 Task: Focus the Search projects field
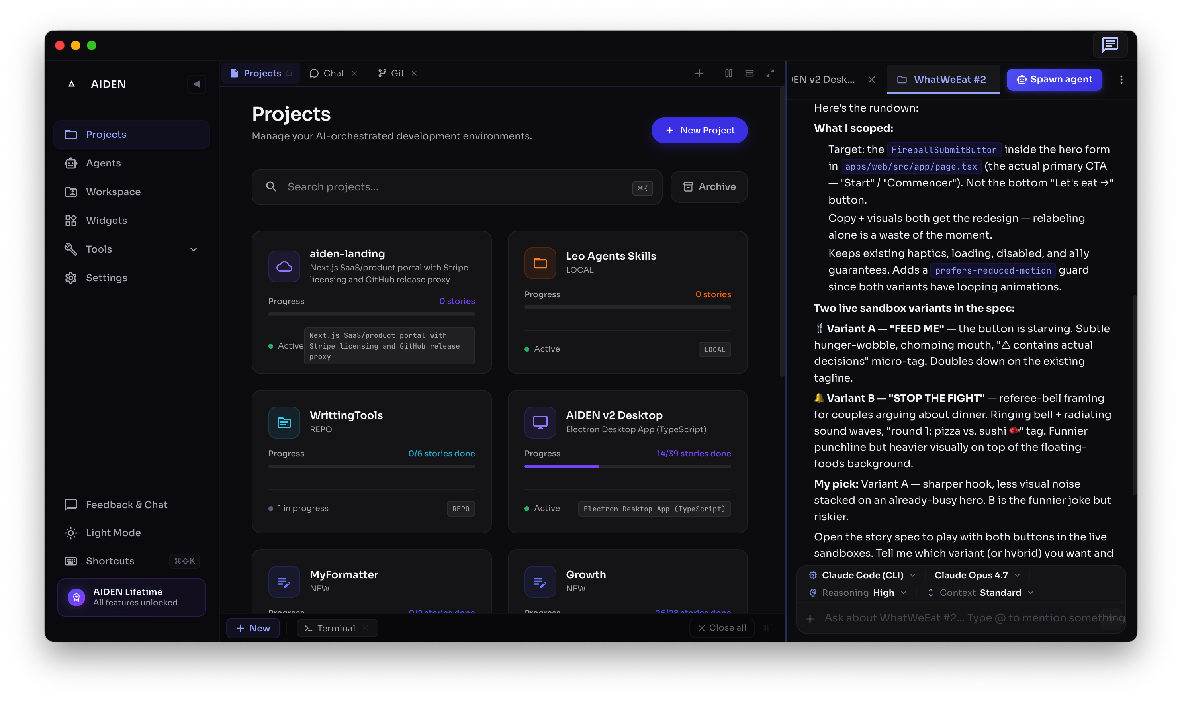pyautogui.click(x=457, y=187)
